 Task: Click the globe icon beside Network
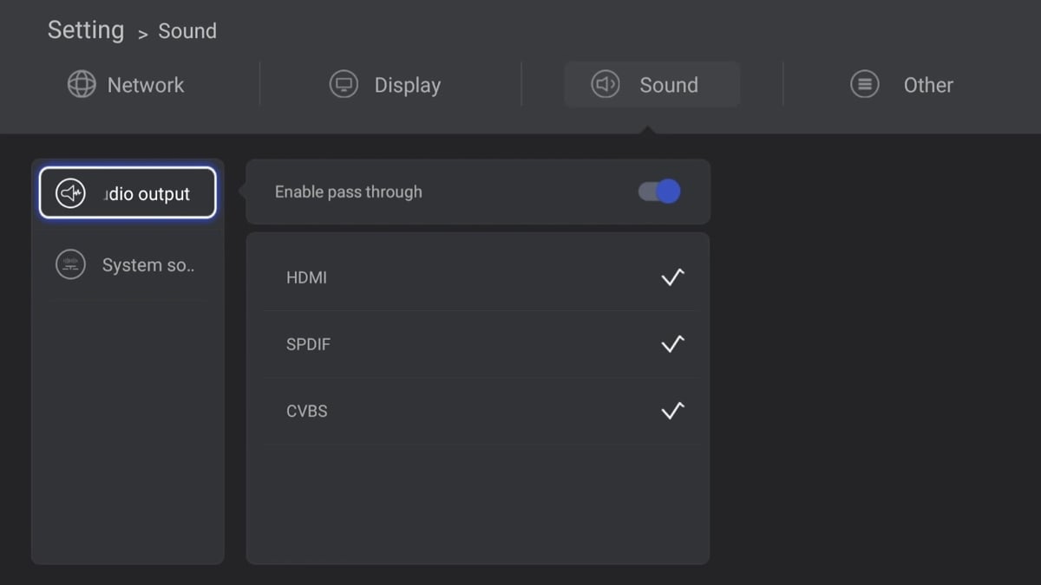pos(82,84)
